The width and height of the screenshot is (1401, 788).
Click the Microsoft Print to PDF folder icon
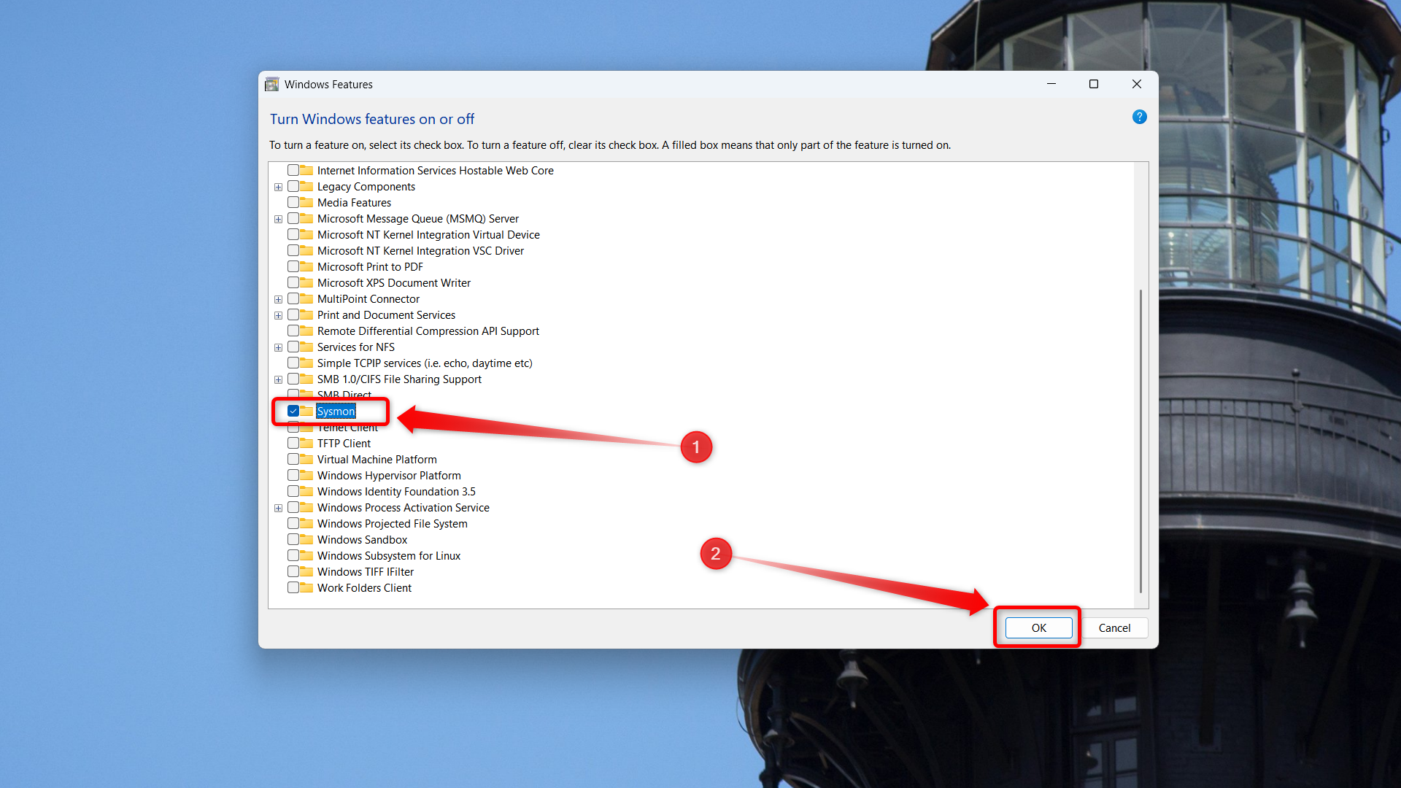[307, 267]
